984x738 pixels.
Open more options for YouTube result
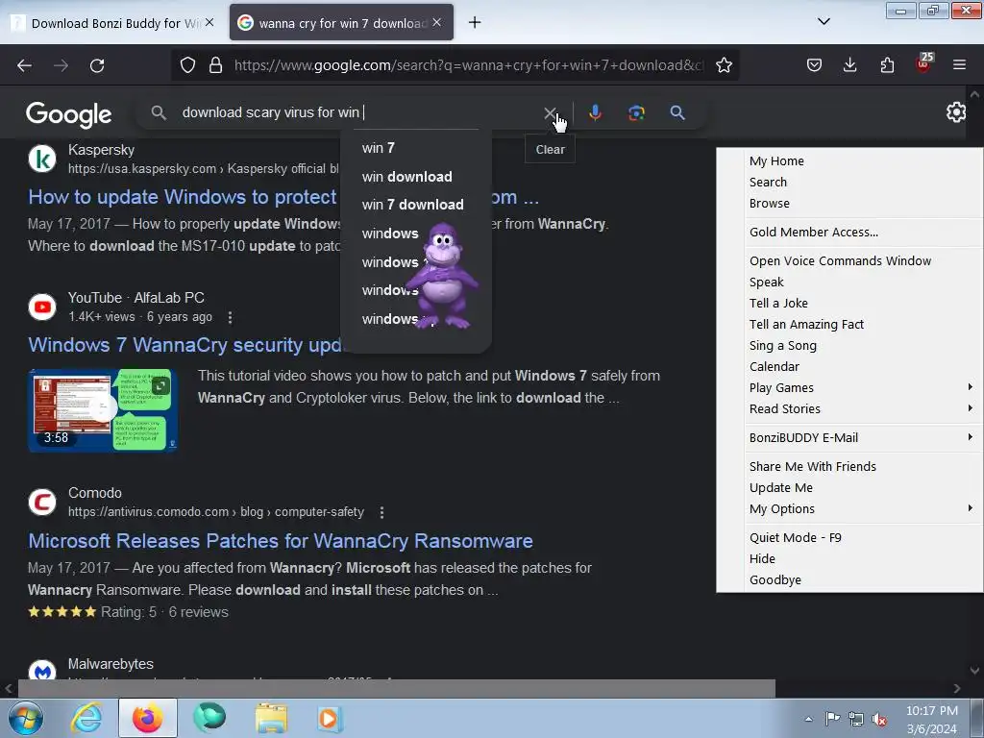pos(231,317)
